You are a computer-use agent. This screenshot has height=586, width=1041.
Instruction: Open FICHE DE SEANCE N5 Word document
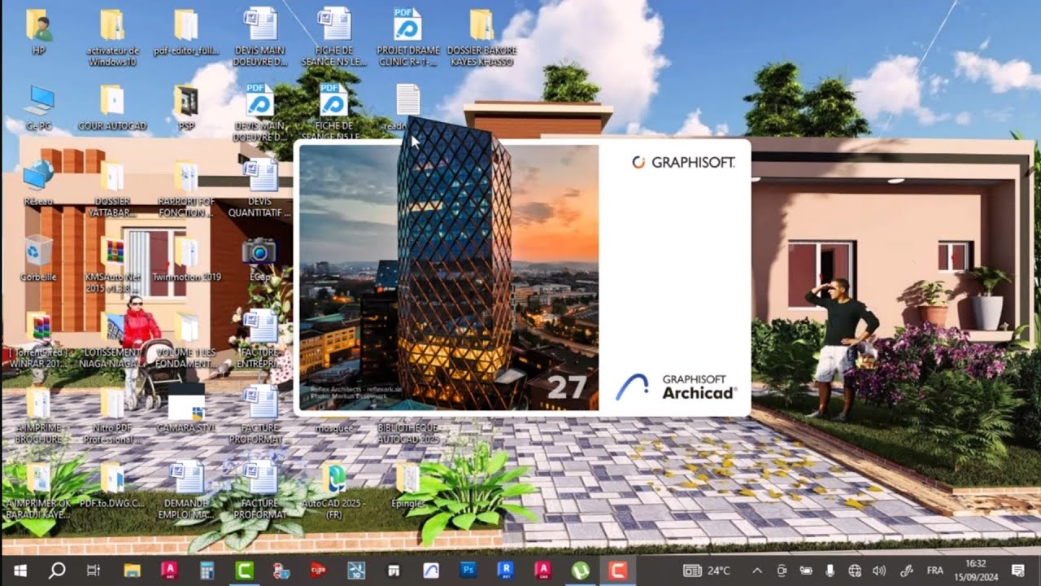pos(334,24)
